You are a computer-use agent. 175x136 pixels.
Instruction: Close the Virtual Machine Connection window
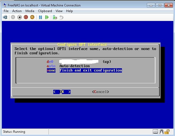tap(169, 5)
